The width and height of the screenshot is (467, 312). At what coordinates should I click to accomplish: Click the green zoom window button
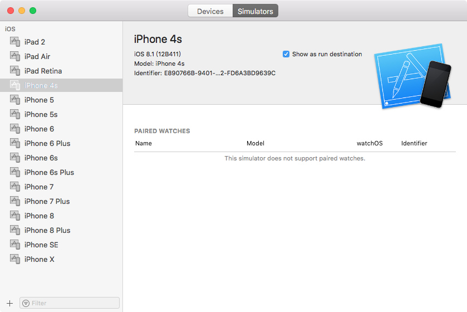(33, 11)
